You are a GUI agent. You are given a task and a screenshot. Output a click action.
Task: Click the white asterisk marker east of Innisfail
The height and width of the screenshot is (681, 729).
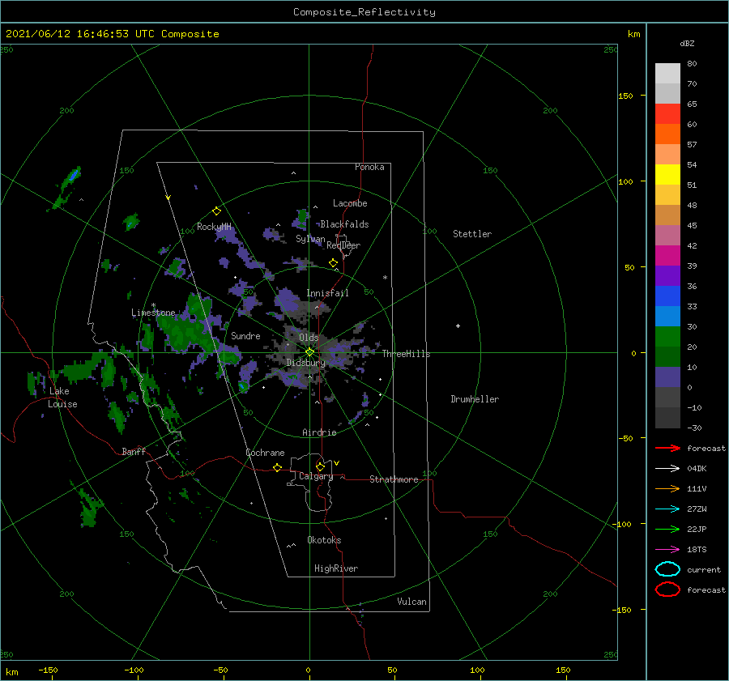coord(385,278)
